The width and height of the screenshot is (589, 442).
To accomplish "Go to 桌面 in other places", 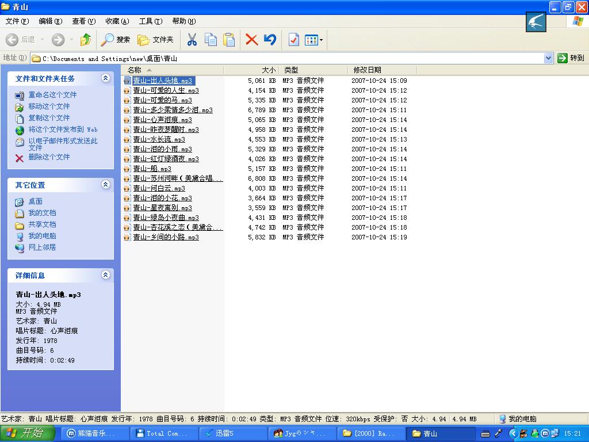I will click(x=36, y=201).
